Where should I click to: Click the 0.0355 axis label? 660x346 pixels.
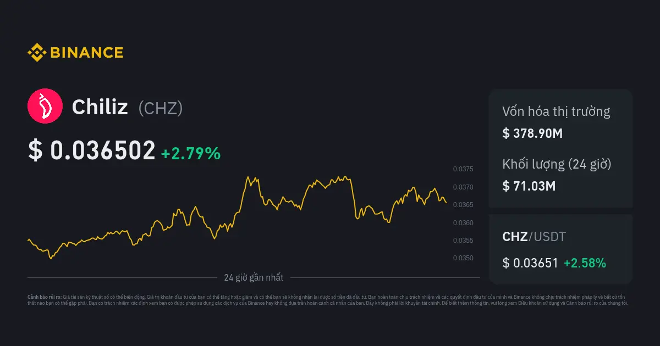[x=463, y=241]
